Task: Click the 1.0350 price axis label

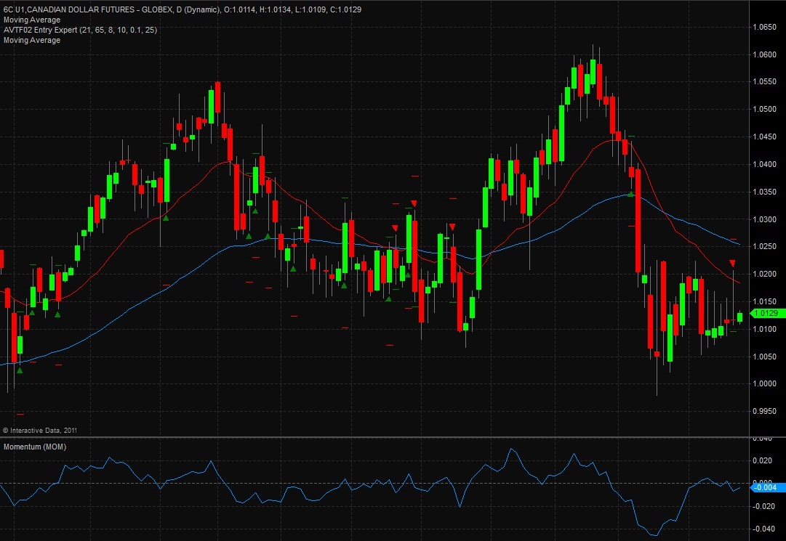Action: (765, 192)
